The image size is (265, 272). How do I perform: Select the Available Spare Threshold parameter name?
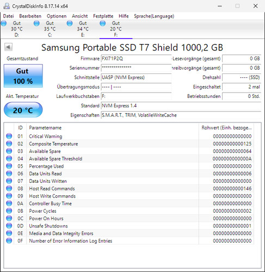coord(56,159)
